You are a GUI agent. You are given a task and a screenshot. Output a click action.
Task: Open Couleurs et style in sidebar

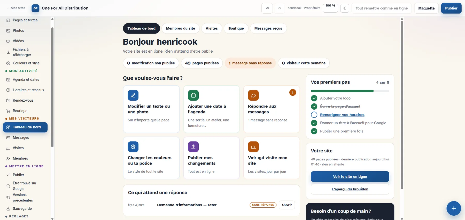(25, 63)
